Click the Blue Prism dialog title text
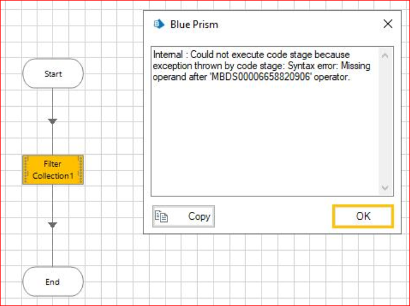 tap(194, 25)
